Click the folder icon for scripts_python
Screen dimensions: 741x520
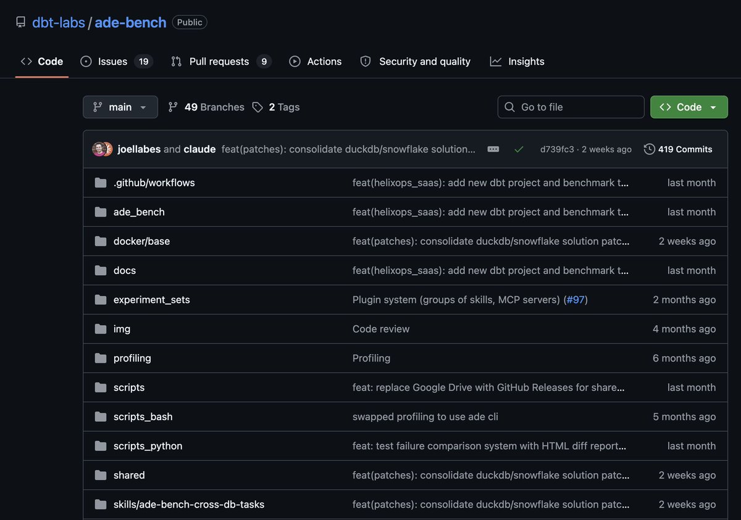click(x=101, y=446)
